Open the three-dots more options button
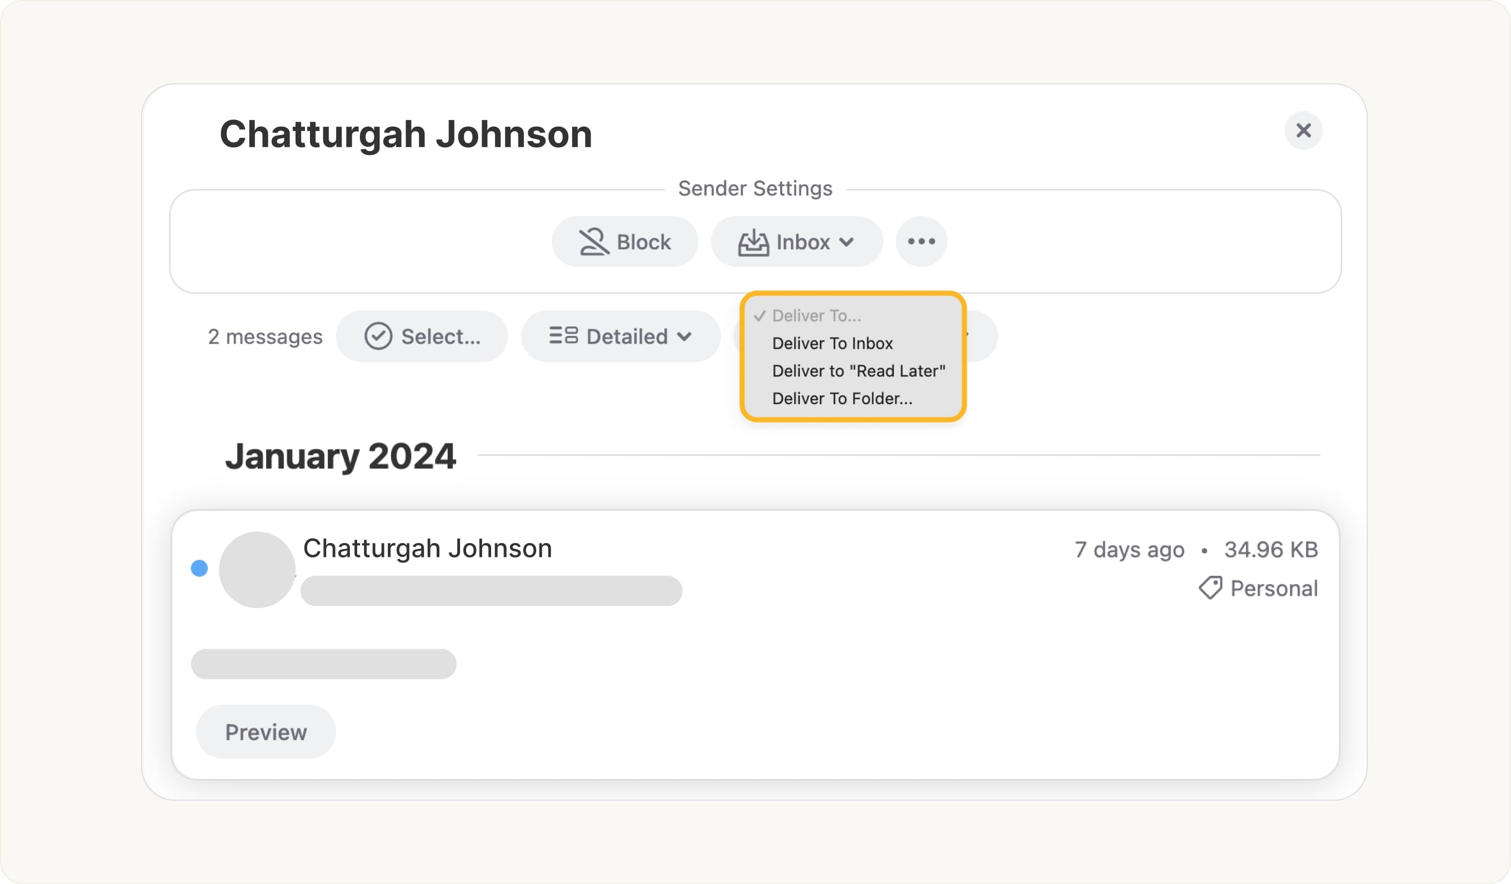Viewport: 1511px width, 884px height. (921, 242)
